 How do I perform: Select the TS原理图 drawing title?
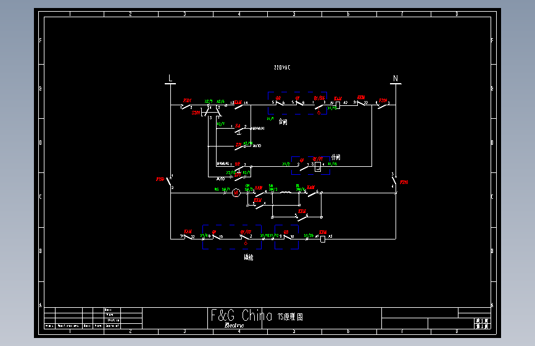290,316
